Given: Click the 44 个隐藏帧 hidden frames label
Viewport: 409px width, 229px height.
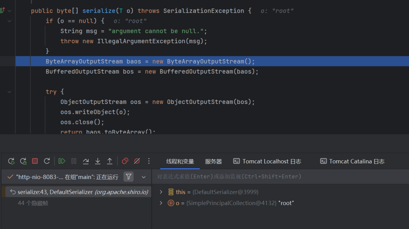Looking at the screenshot, I should coord(33,203).
